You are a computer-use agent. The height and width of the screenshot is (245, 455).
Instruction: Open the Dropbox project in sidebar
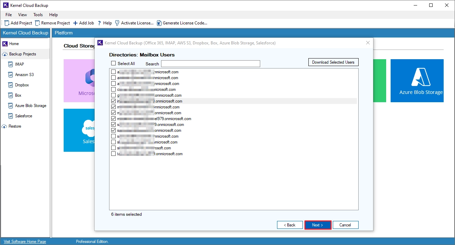(22, 85)
